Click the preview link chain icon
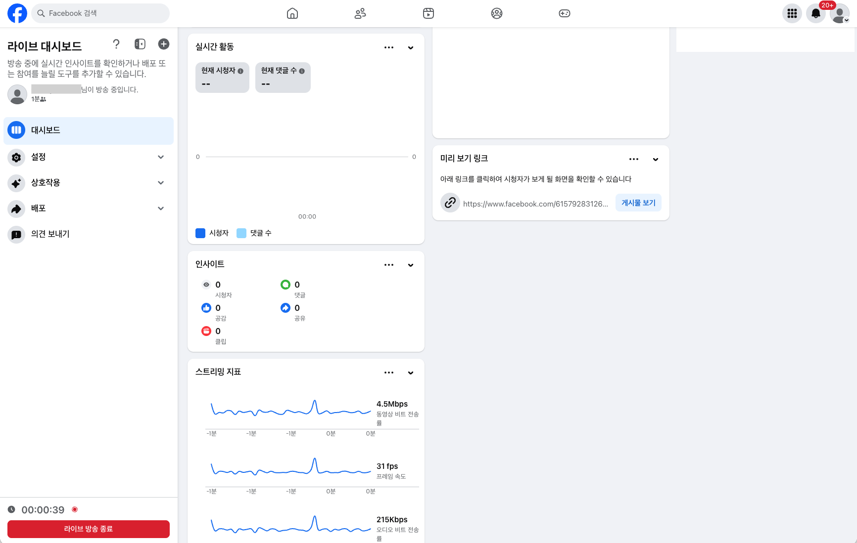The height and width of the screenshot is (543, 857). (x=450, y=203)
